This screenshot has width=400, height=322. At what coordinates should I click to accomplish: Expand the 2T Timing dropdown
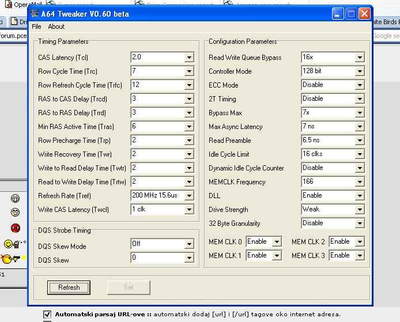click(x=359, y=99)
